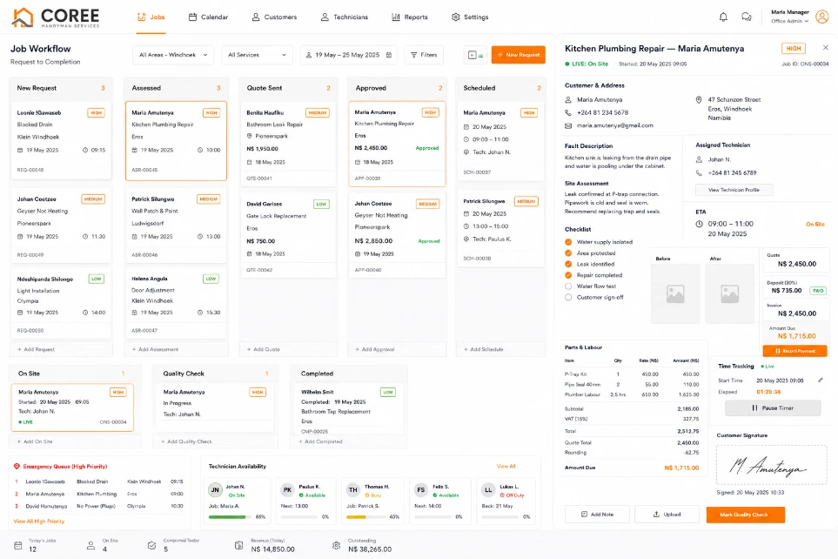Click the Completed Today check icon

151,546
